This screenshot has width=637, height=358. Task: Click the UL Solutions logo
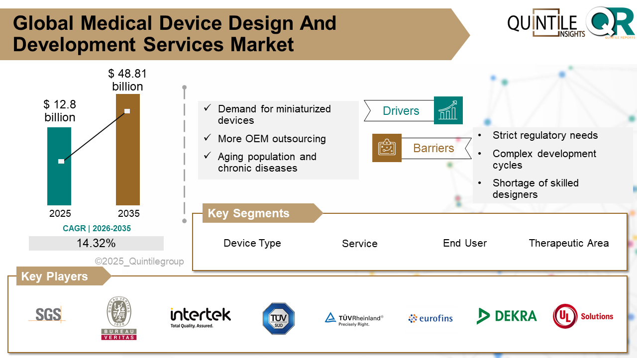tap(583, 316)
